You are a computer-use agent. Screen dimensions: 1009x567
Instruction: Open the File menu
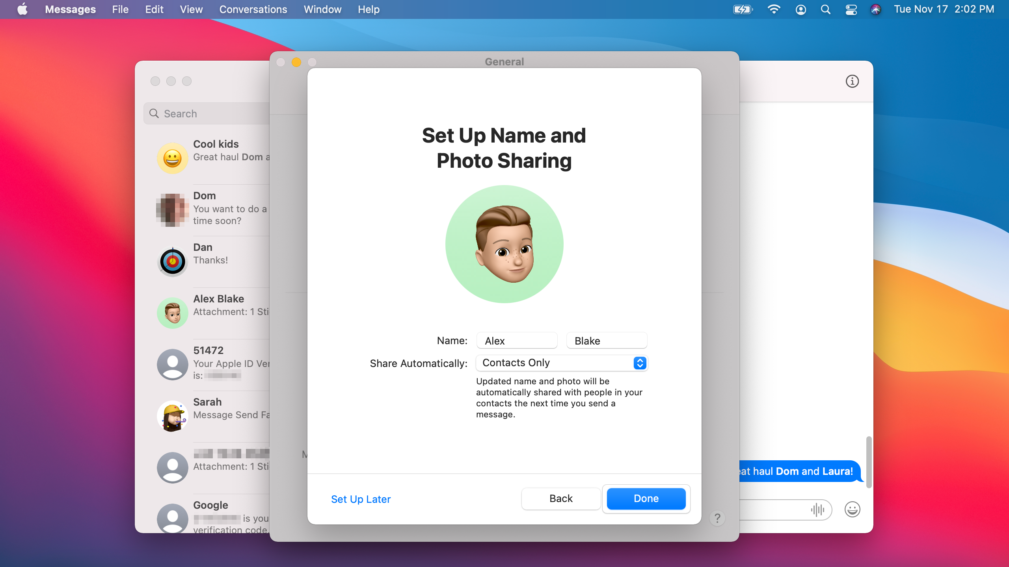point(120,9)
